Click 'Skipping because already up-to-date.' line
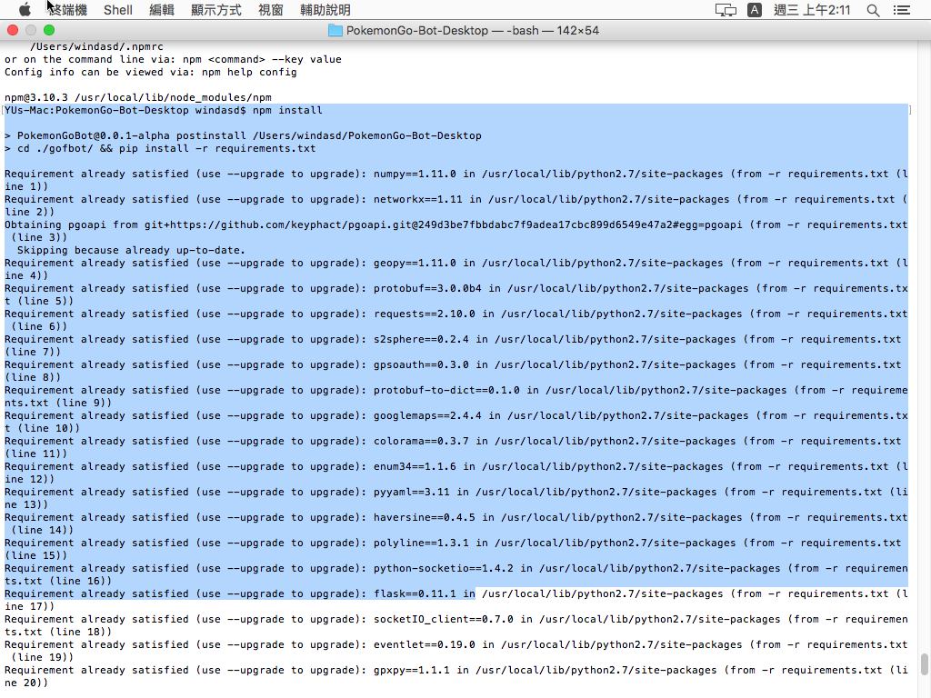The height and width of the screenshot is (698, 931). [131, 251]
